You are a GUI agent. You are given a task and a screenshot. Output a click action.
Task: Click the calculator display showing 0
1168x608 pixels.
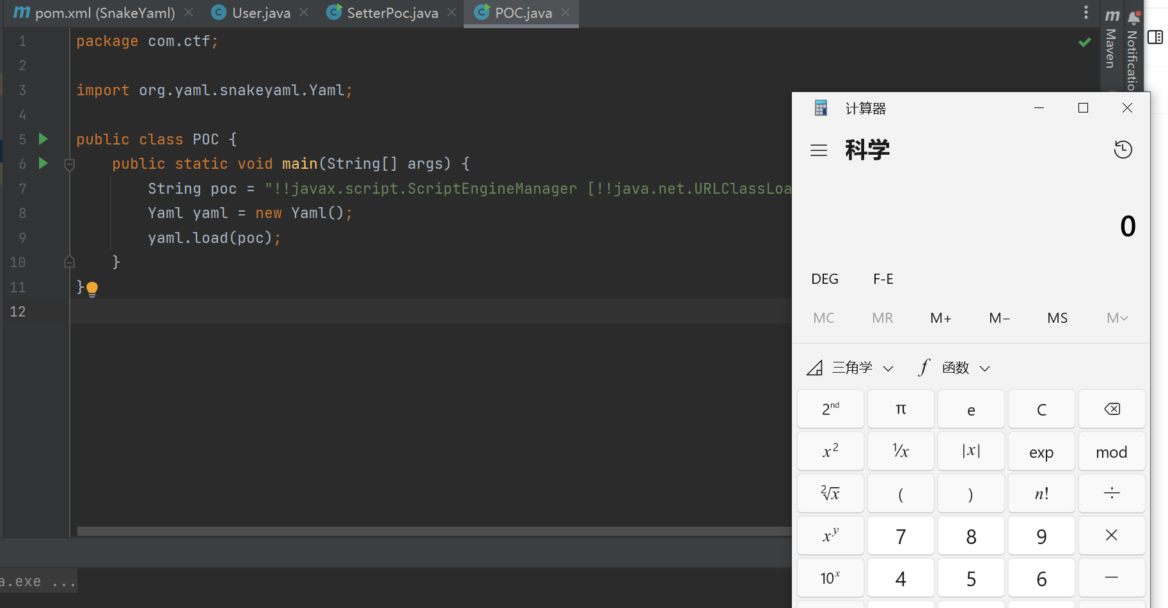coord(1128,226)
